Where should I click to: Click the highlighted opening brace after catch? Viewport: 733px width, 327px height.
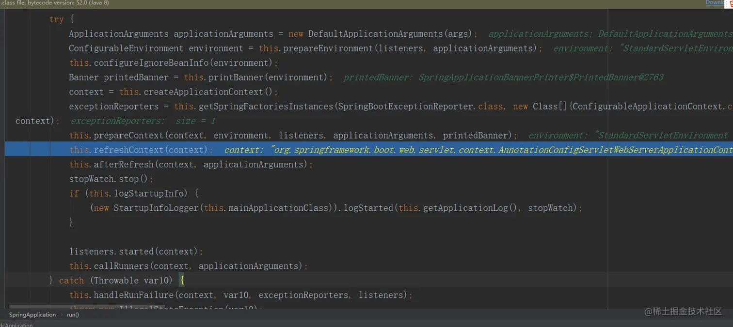point(182,281)
